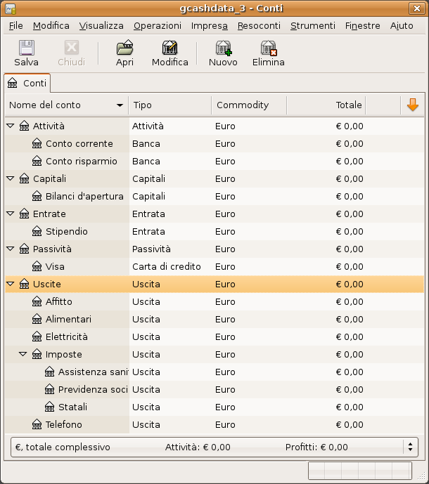Click the bank icon next to Visa
The width and height of the screenshot is (429, 484).
coord(37,266)
